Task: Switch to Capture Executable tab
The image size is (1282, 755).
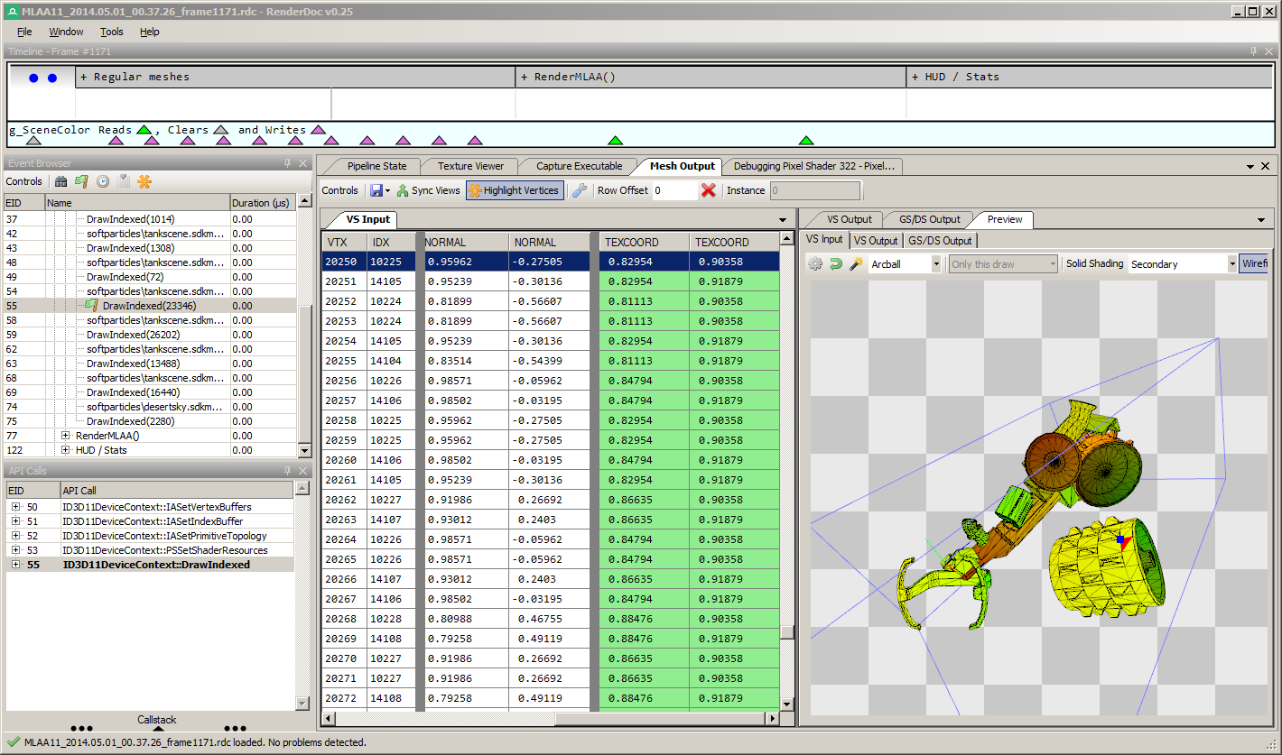Action: [579, 166]
